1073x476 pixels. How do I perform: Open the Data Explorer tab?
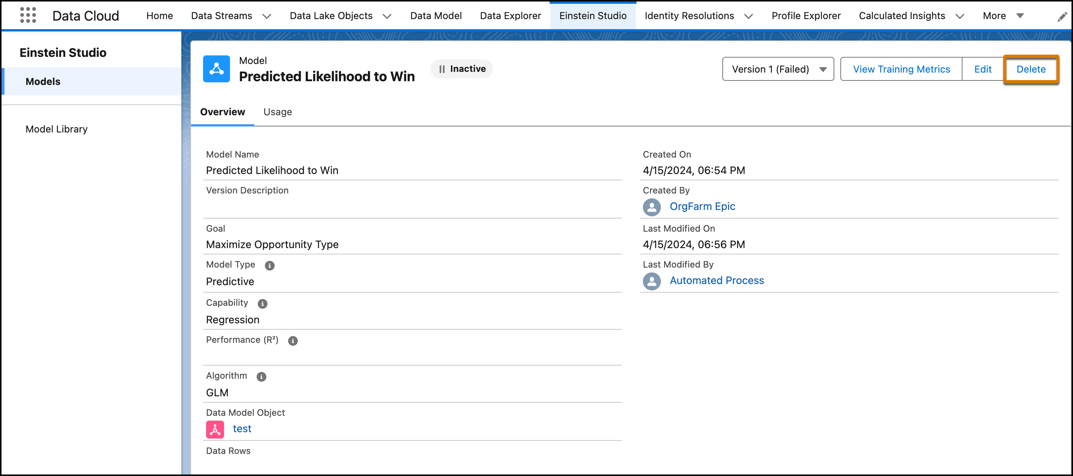pyautogui.click(x=510, y=16)
